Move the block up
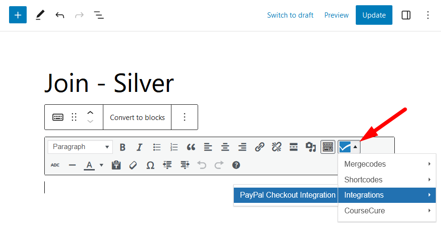The height and width of the screenshot is (240, 441). click(x=90, y=112)
